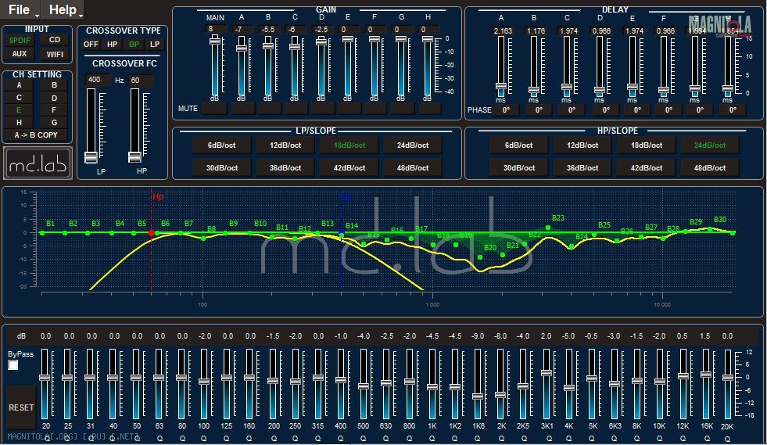767x445 pixels.
Task: Click the LP crossover frequency field showing 400
Action: coord(97,80)
